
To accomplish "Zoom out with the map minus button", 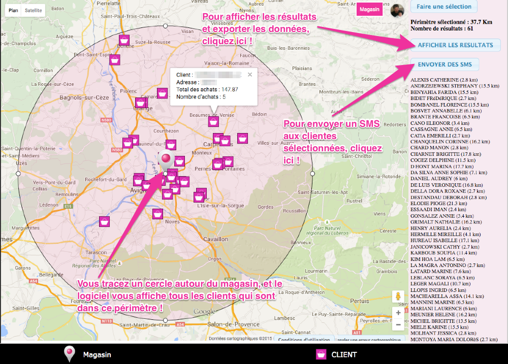I will [x=398, y=324].
